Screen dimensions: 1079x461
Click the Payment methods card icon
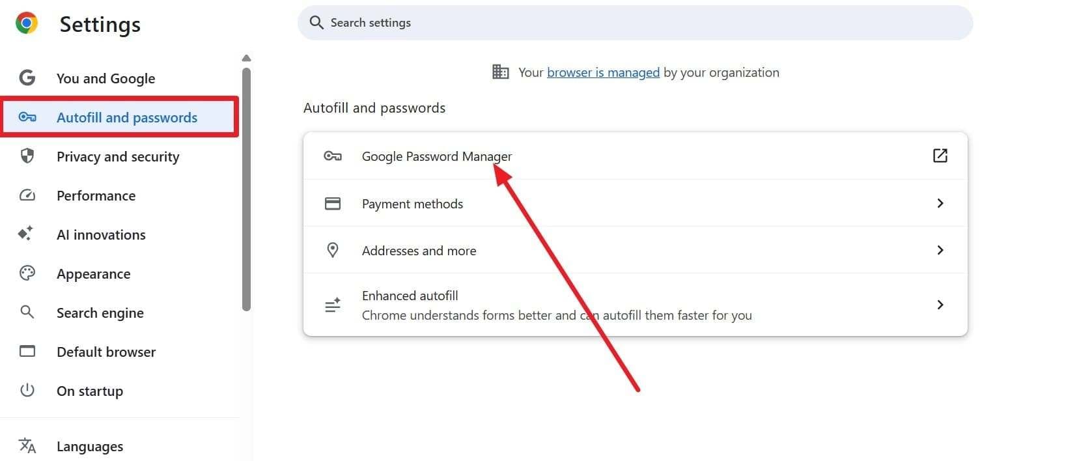333,203
